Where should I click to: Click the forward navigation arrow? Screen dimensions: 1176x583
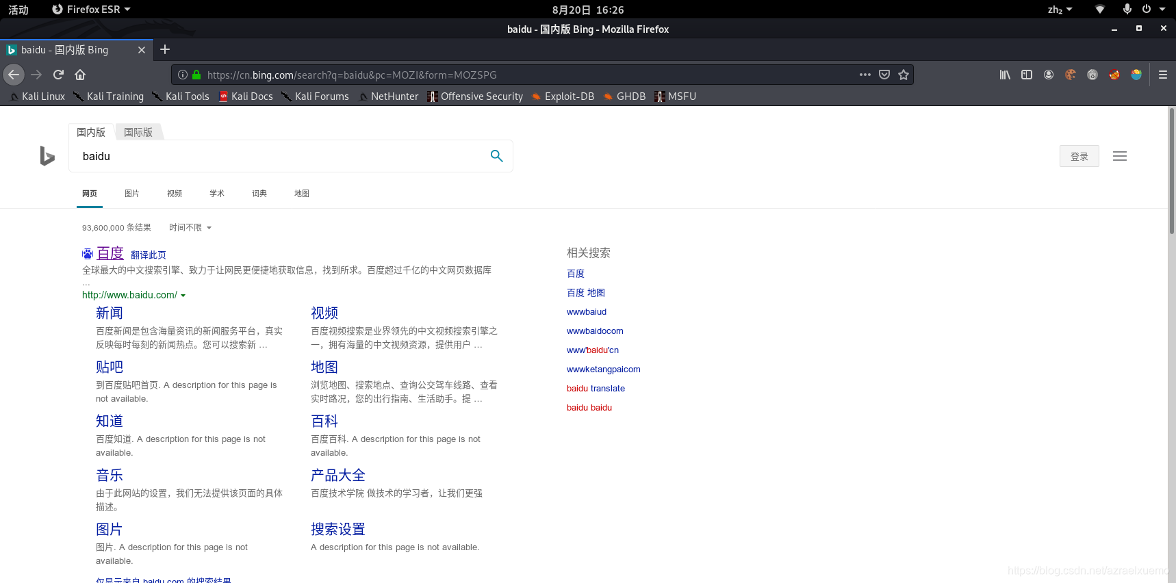tap(37, 75)
